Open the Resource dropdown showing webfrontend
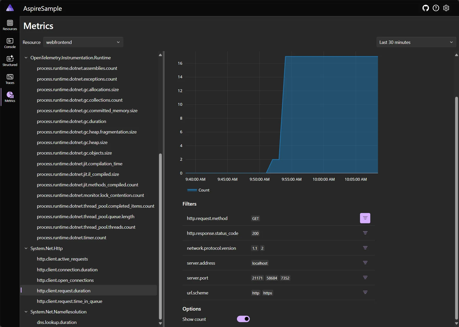Viewport: 459px width, 327px height. [x=83, y=42]
